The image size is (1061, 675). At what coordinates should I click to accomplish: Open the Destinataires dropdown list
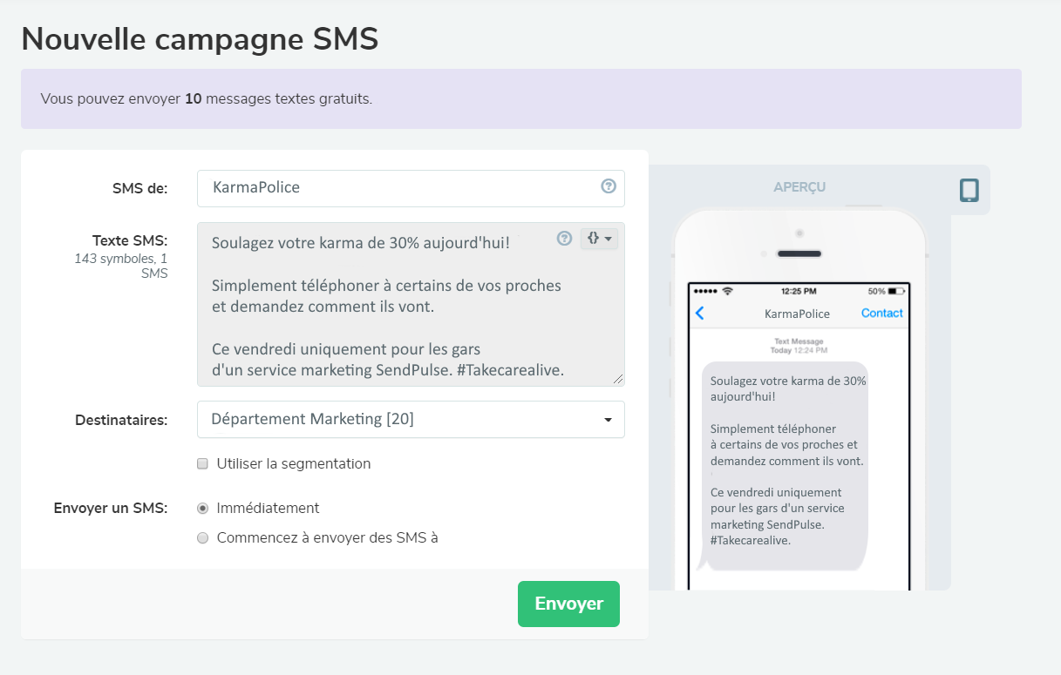click(410, 419)
